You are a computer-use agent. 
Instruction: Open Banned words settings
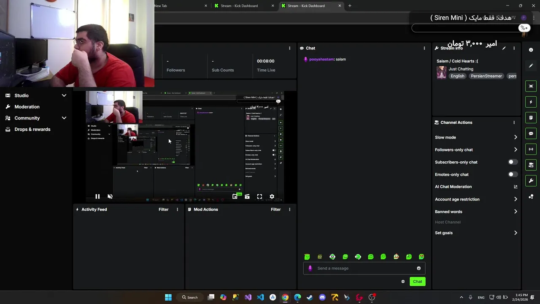[476, 212]
